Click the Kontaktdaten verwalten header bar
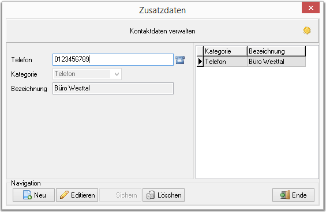This screenshot has height=212, width=326. click(x=162, y=31)
